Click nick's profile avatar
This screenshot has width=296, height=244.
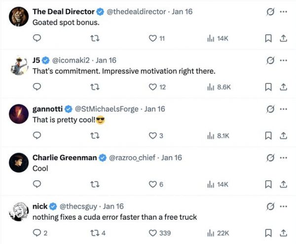(x=19, y=212)
